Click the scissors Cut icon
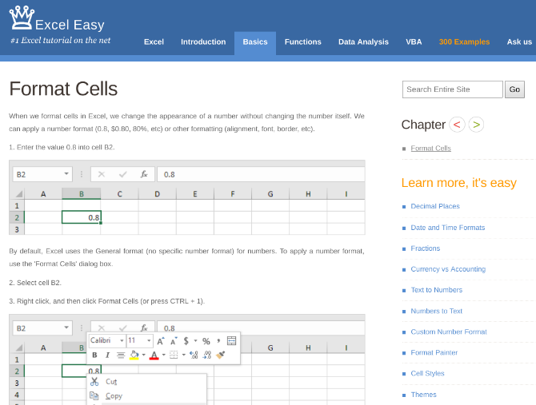 coord(94,382)
